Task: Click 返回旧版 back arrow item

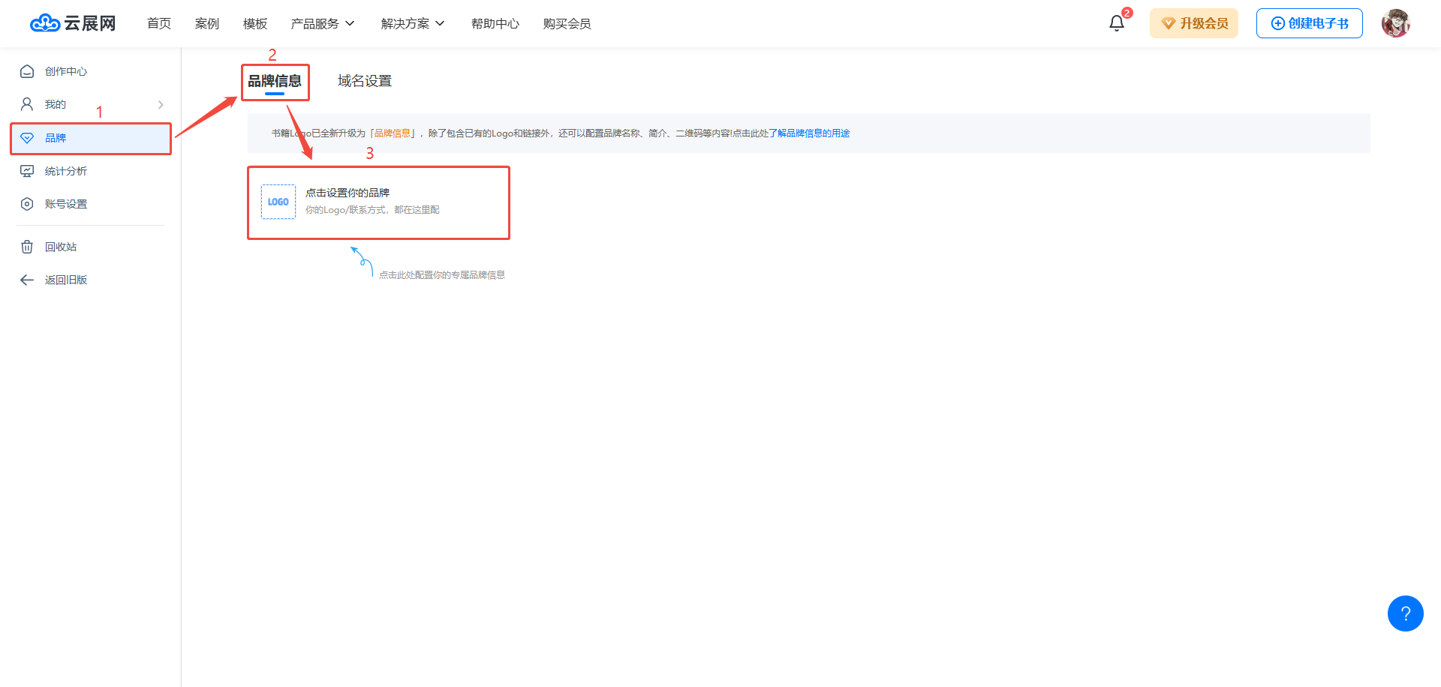Action: click(x=65, y=280)
